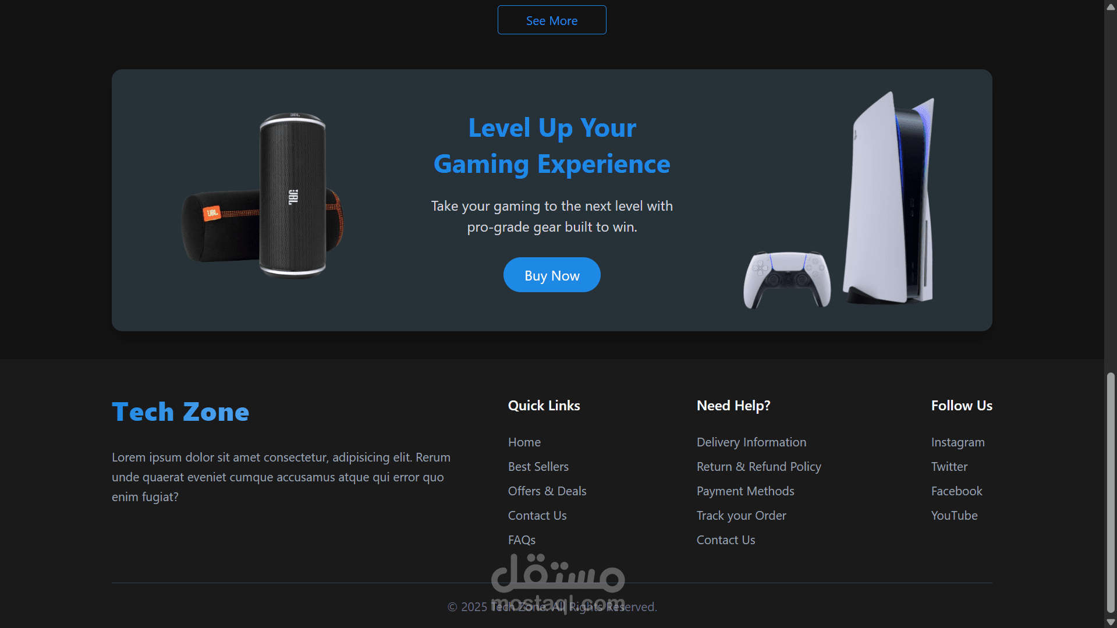The height and width of the screenshot is (628, 1117).
Task: Click the See More button
Action: click(552, 20)
